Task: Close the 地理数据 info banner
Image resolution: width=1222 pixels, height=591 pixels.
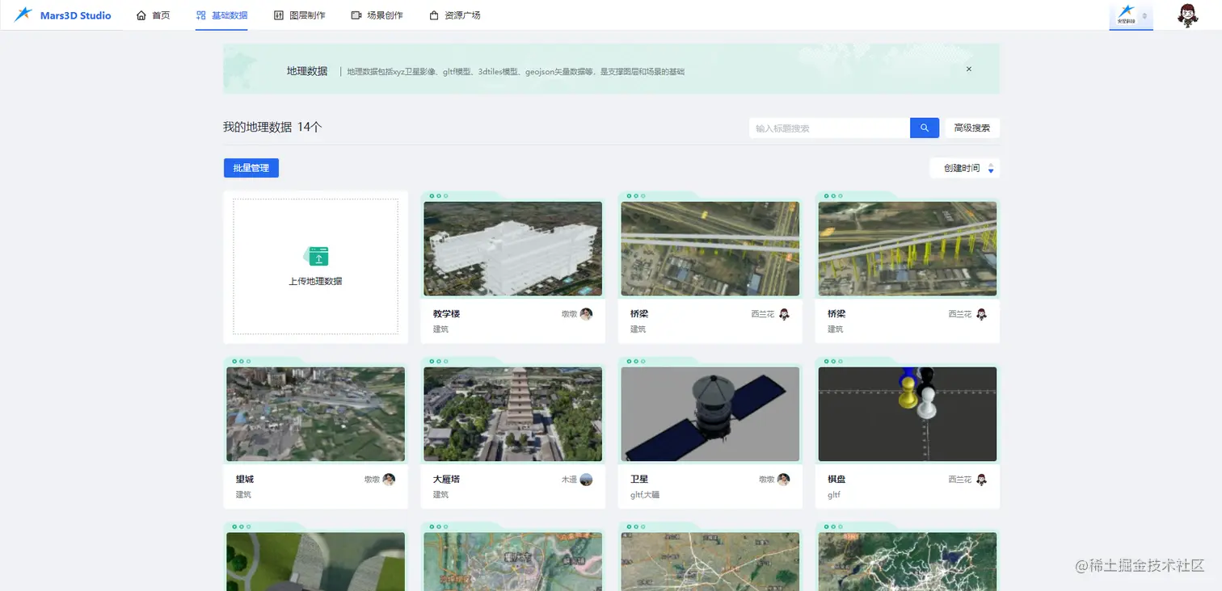Action: 969,69
